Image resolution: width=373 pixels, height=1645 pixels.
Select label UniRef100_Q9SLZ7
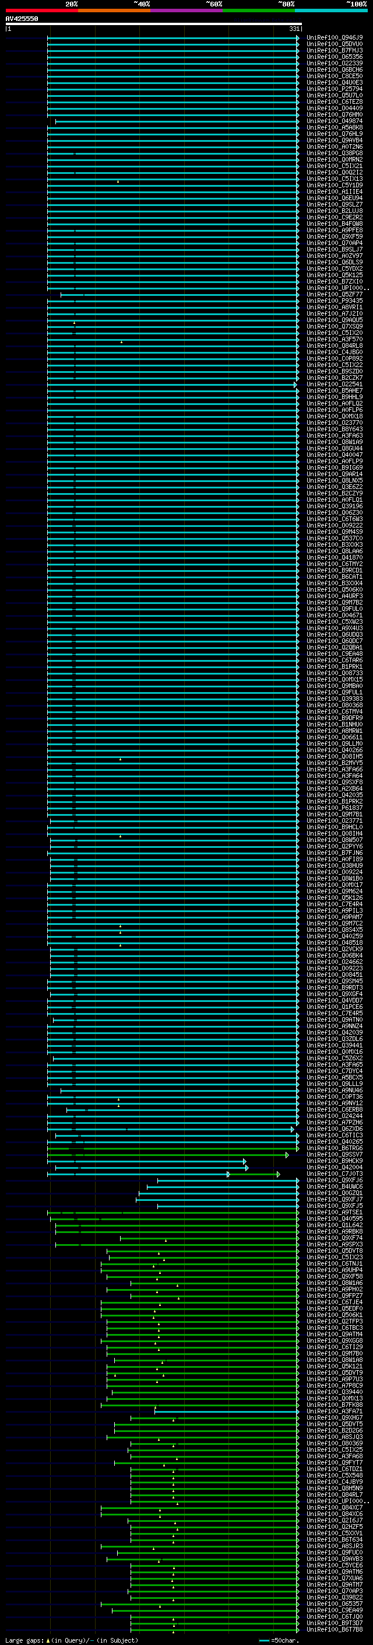pyautogui.click(x=335, y=204)
